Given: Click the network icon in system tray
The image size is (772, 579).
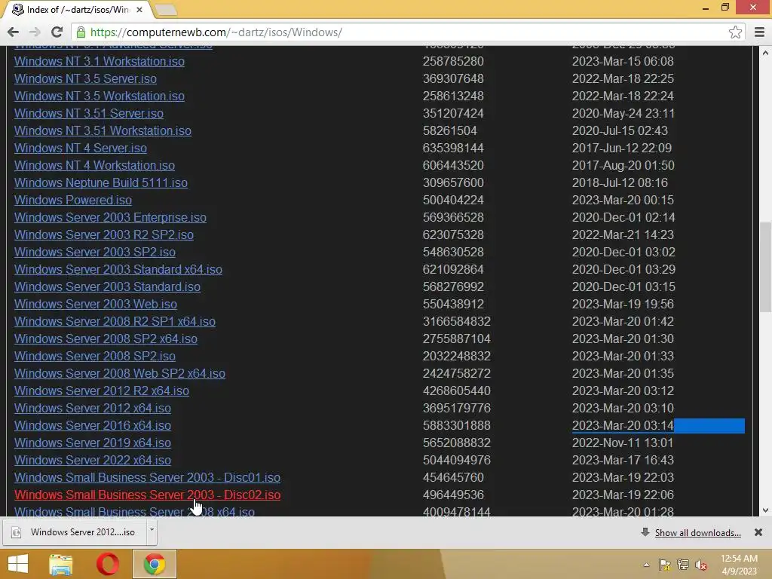Looking at the screenshot, I should (x=683, y=565).
